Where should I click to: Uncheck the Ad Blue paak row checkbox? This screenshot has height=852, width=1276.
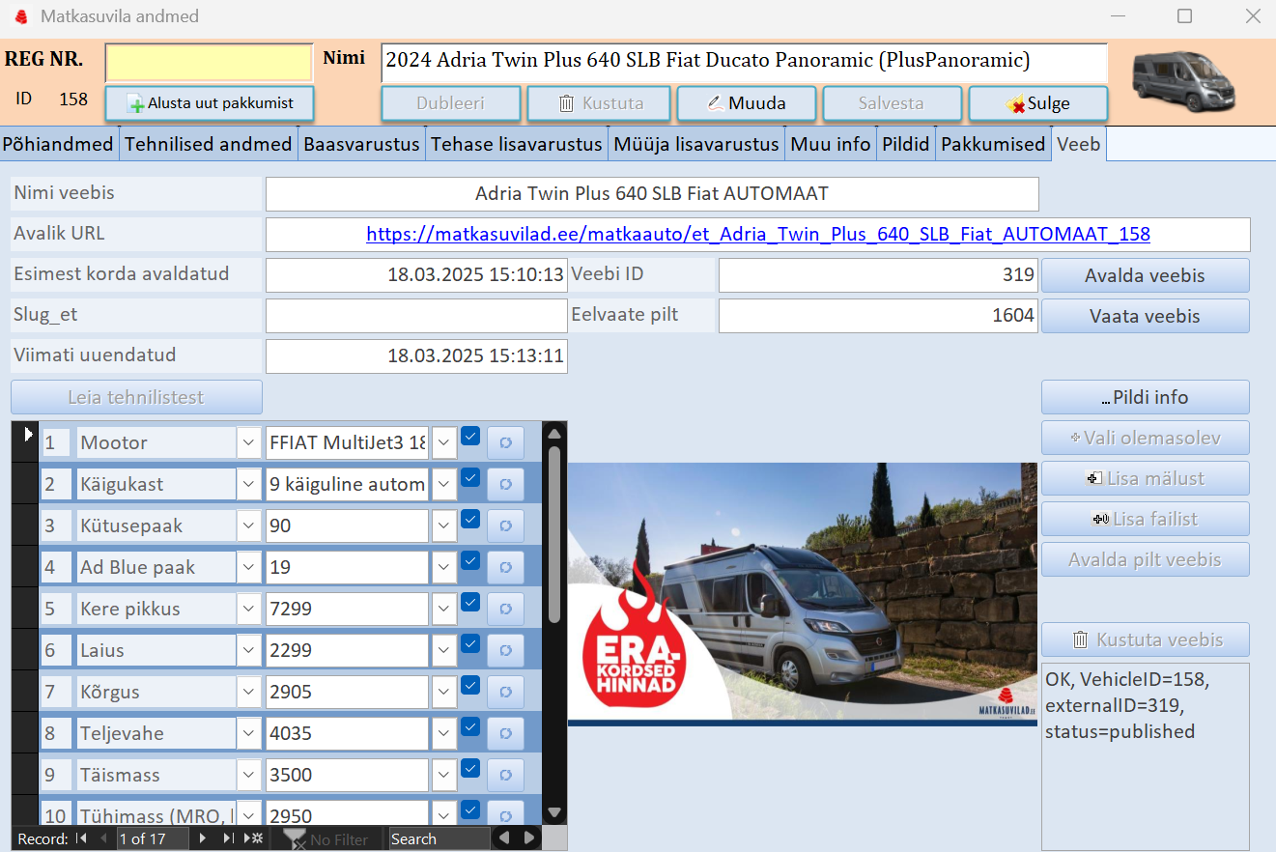click(x=470, y=560)
